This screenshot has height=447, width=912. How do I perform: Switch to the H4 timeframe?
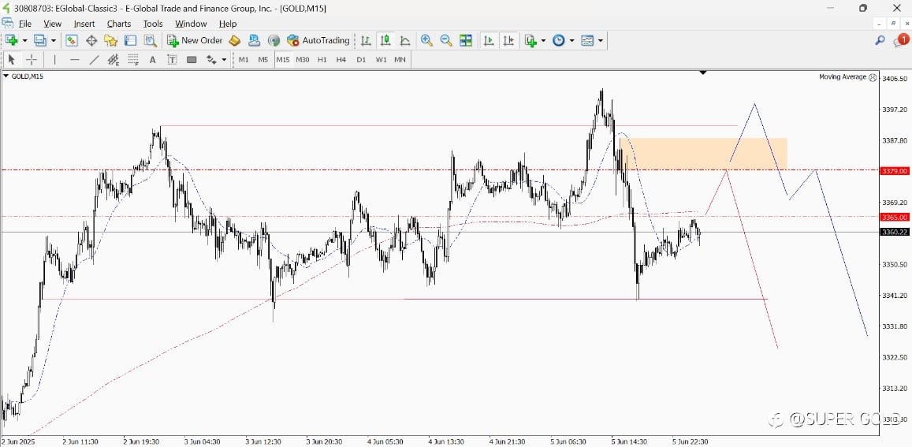(x=341, y=59)
